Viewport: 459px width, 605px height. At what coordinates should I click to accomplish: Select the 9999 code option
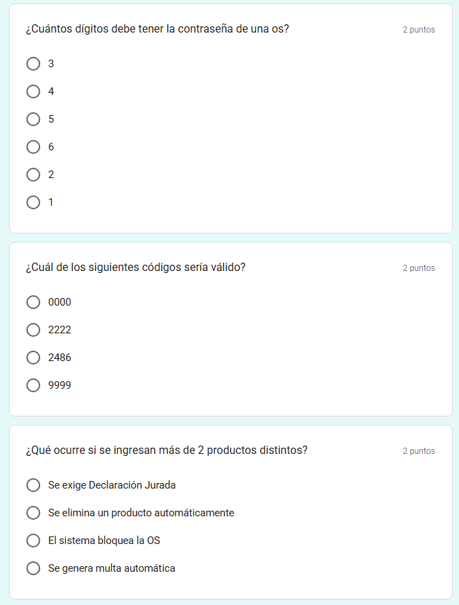click(33, 385)
